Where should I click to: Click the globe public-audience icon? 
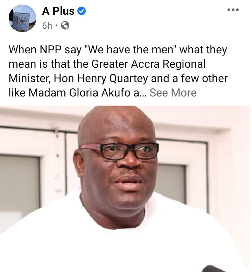pyautogui.click(x=65, y=26)
